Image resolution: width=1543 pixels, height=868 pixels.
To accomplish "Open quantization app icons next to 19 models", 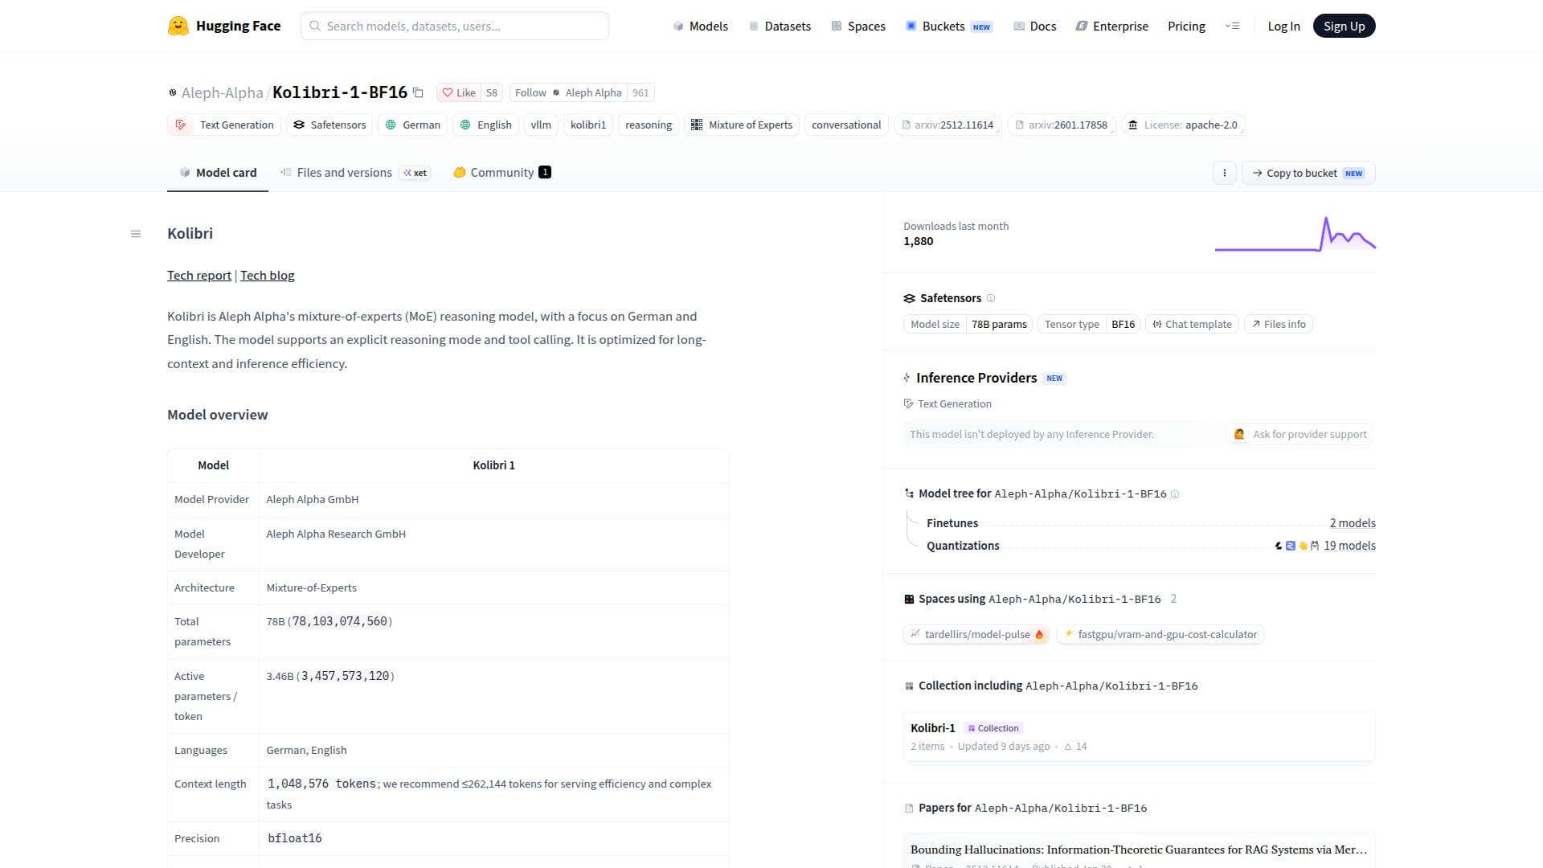I will (1296, 546).
